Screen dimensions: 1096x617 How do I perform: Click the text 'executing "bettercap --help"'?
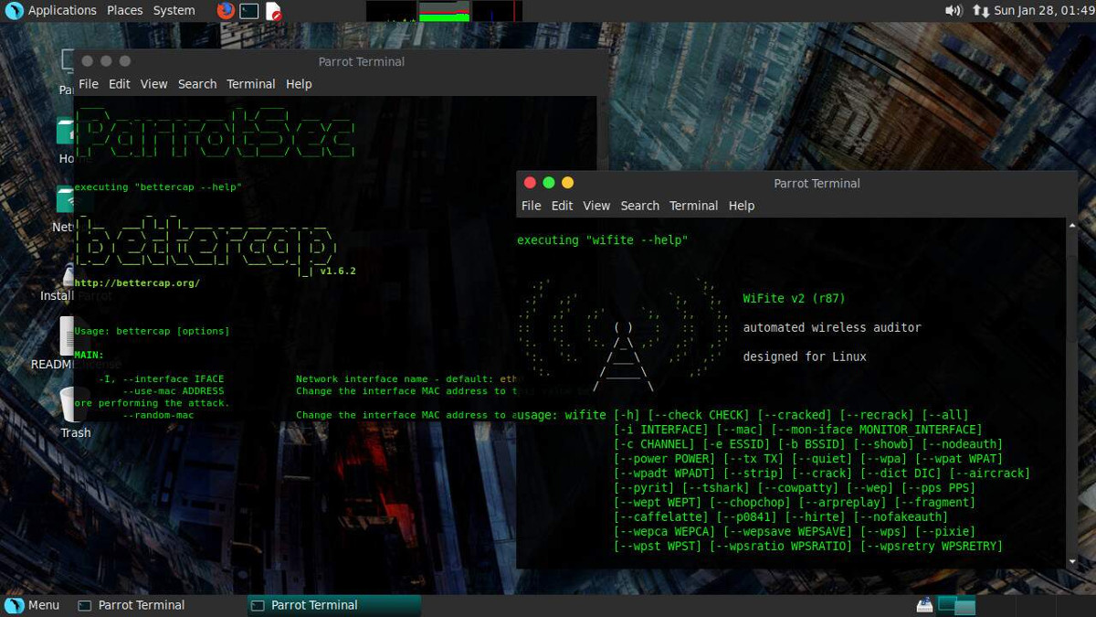point(158,187)
